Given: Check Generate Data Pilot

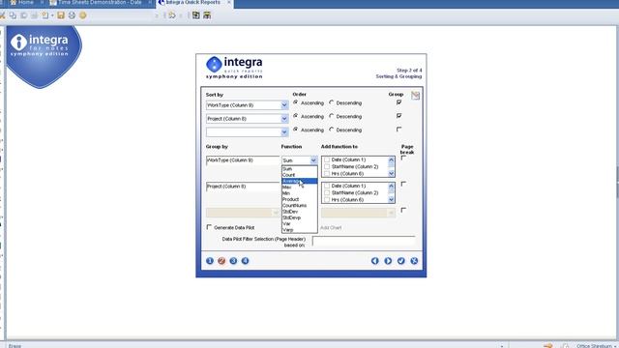Looking at the screenshot, I should point(209,227).
